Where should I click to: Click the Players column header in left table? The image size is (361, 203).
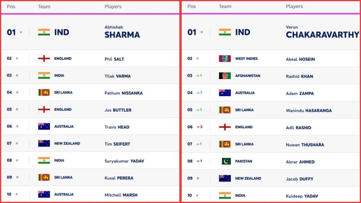point(113,7)
